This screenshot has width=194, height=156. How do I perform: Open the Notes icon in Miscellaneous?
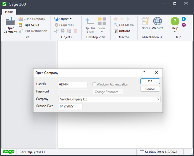click(x=146, y=22)
